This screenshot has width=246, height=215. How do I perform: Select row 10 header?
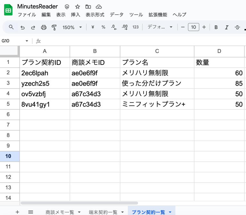coord(10,156)
